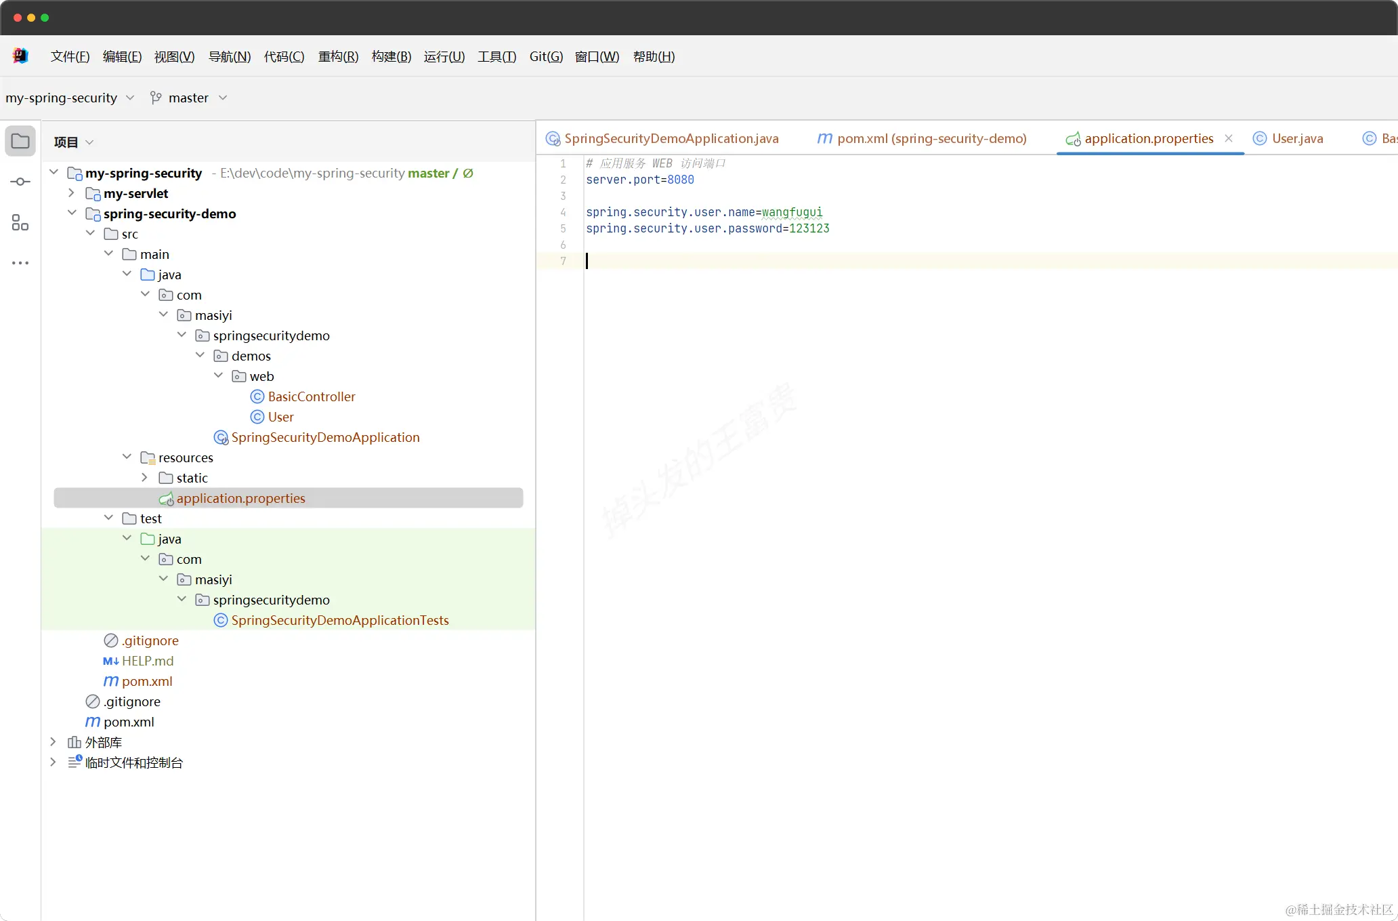Open the 帮助(H) menu
This screenshot has height=921, width=1398.
pos(654,57)
